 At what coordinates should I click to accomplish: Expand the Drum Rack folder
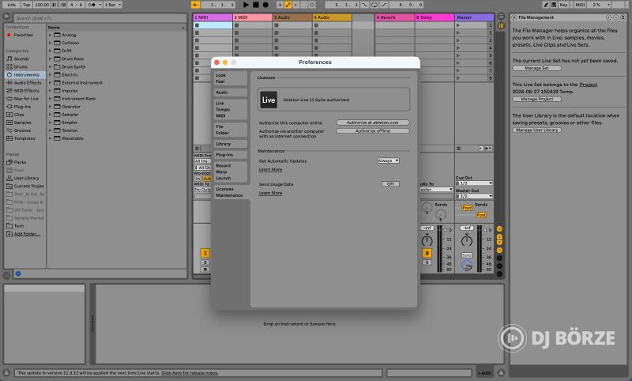point(51,58)
